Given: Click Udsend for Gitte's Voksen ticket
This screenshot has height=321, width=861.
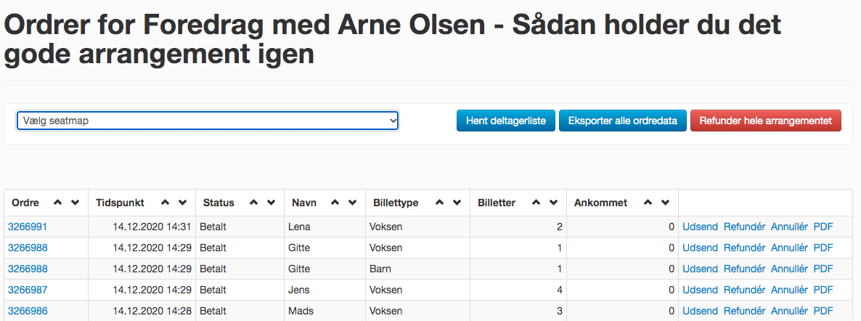Looking at the screenshot, I should (x=700, y=248).
